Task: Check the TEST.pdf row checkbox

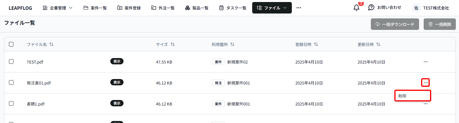Action: pos(11,61)
